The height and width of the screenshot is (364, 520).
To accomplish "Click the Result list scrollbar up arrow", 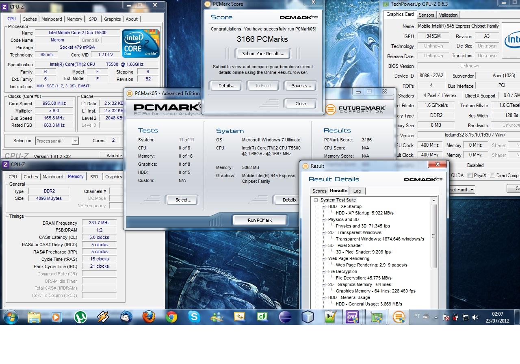I will (x=433, y=200).
